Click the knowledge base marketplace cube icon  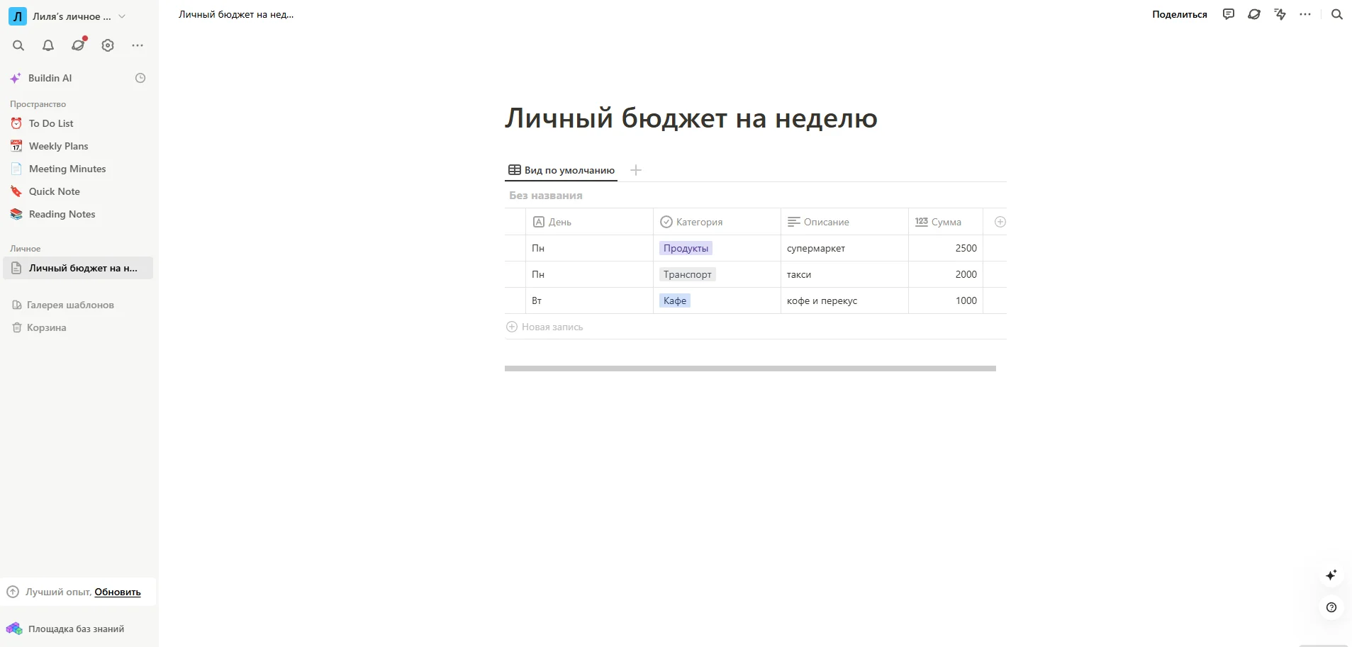14,629
